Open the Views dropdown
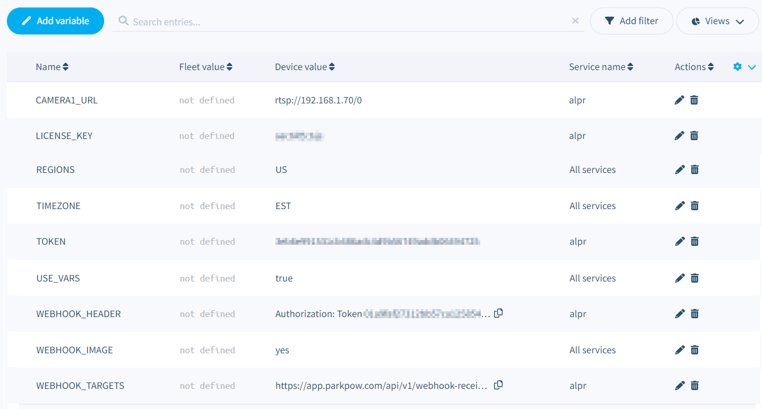Image resolution: width=762 pixels, height=409 pixels. tap(718, 21)
